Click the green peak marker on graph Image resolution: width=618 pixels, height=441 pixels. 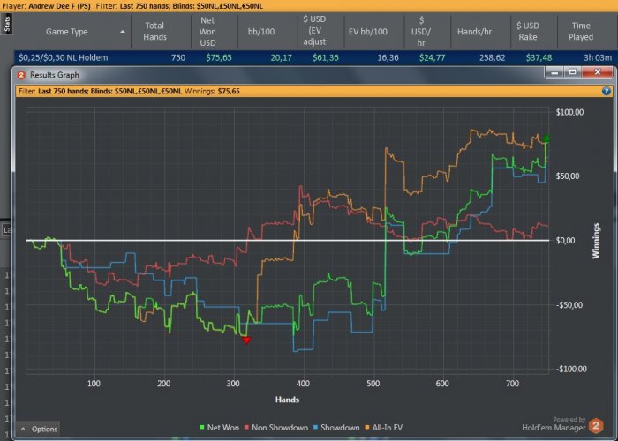[546, 138]
